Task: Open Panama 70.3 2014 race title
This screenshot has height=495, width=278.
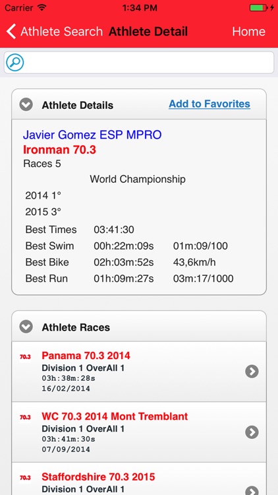Action: [86, 356]
